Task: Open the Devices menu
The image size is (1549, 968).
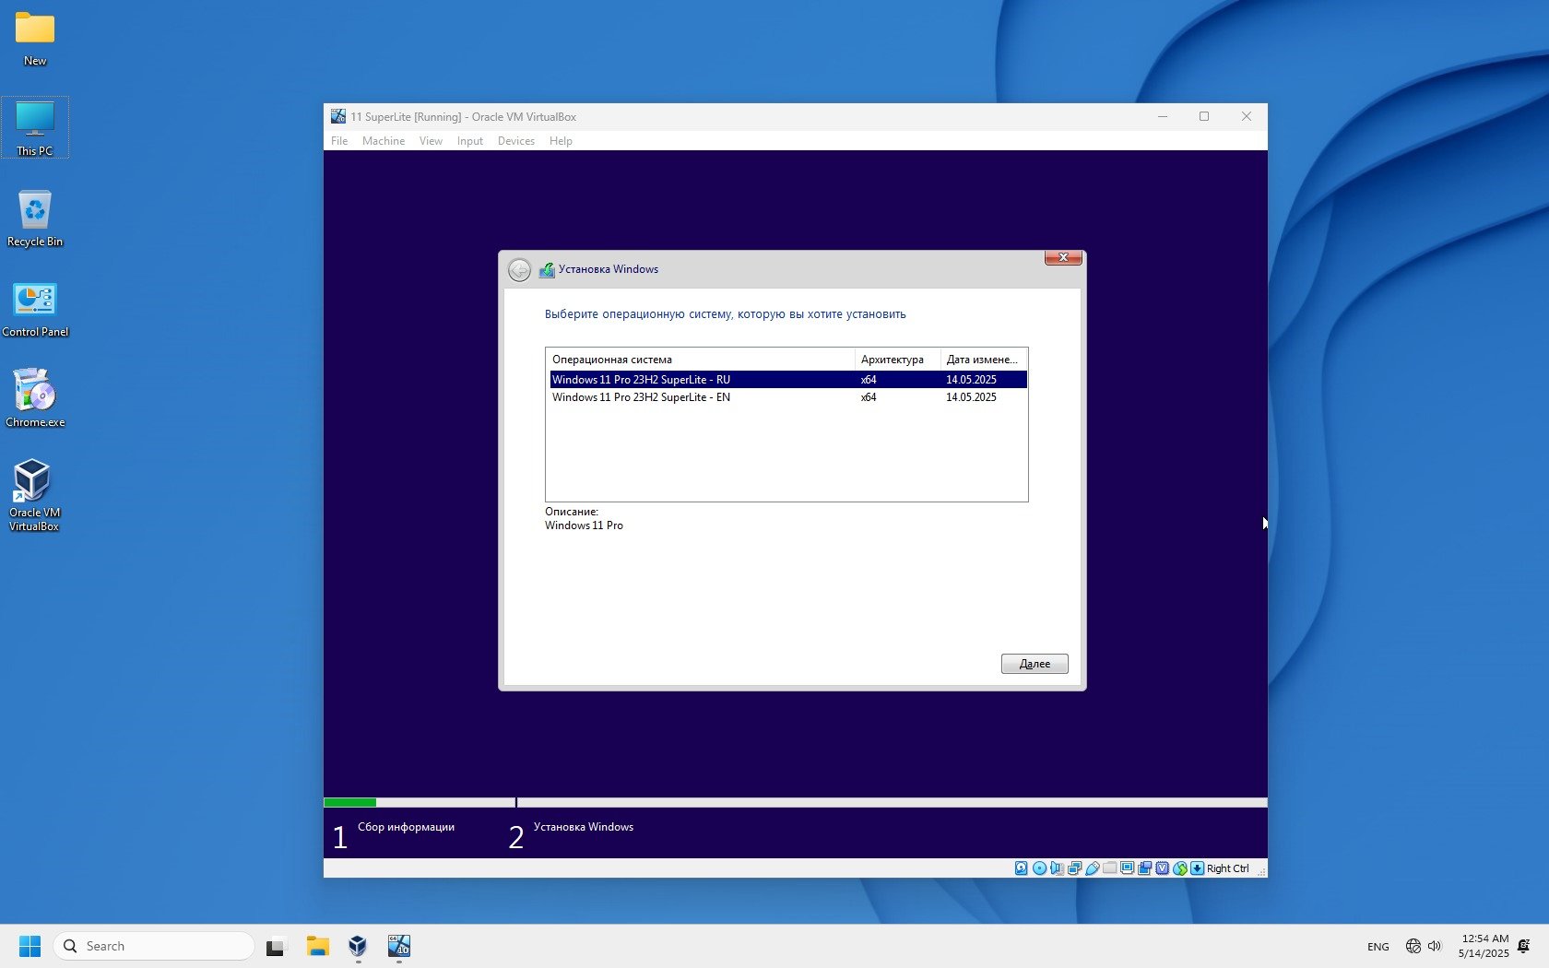Action: click(515, 141)
